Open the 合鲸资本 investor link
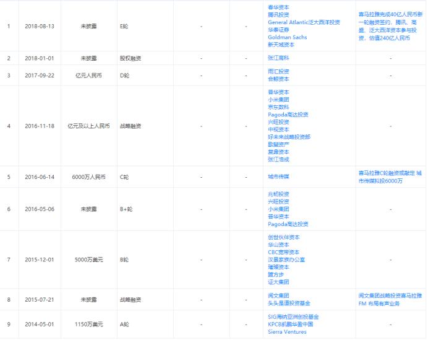 [x=278, y=79]
